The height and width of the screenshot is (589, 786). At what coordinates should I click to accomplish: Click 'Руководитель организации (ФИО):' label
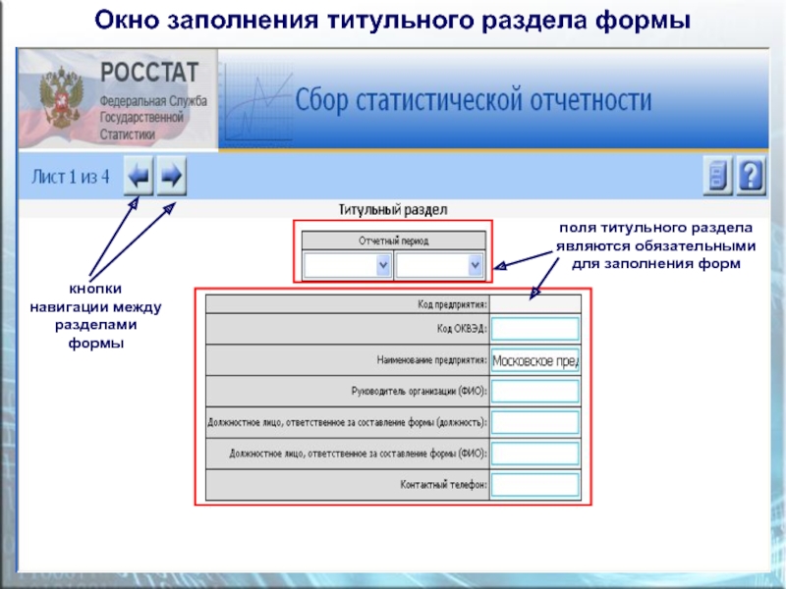point(420,391)
